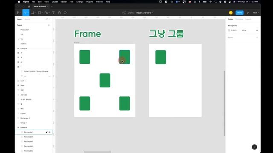
Task: Select green rectangle in the right white artboard
Action: 160,57
